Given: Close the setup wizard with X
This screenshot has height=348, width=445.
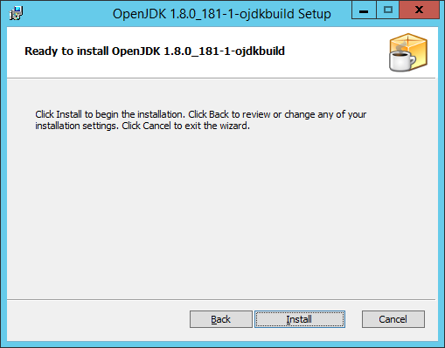Looking at the screenshot, I should pyautogui.click(x=420, y=10).
